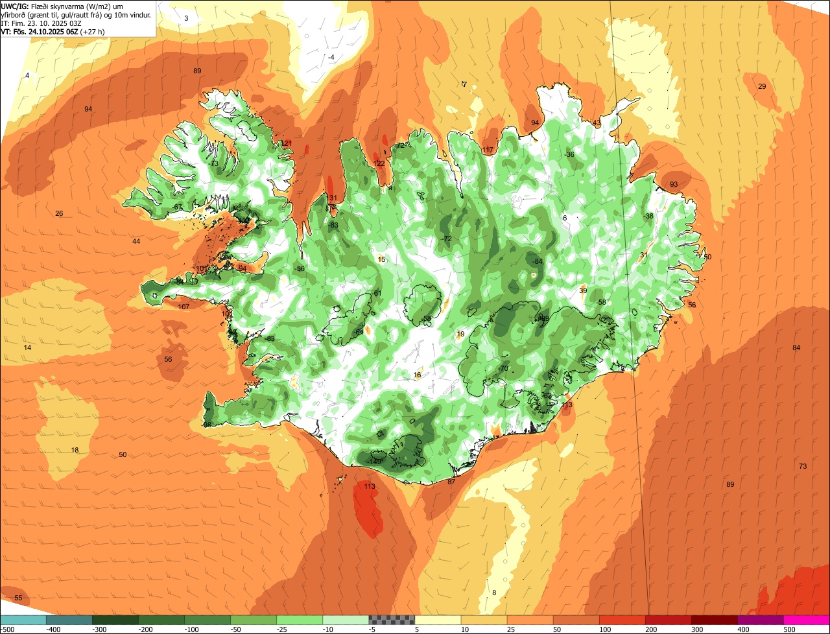Click the Westfjords value '-67'
830x634 pixels.
pyautogui.click(x=177, y=207)
